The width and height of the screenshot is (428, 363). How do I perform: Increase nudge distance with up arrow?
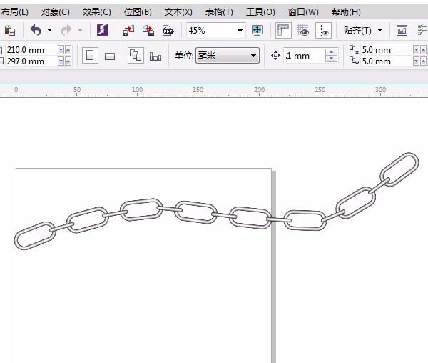332,52
